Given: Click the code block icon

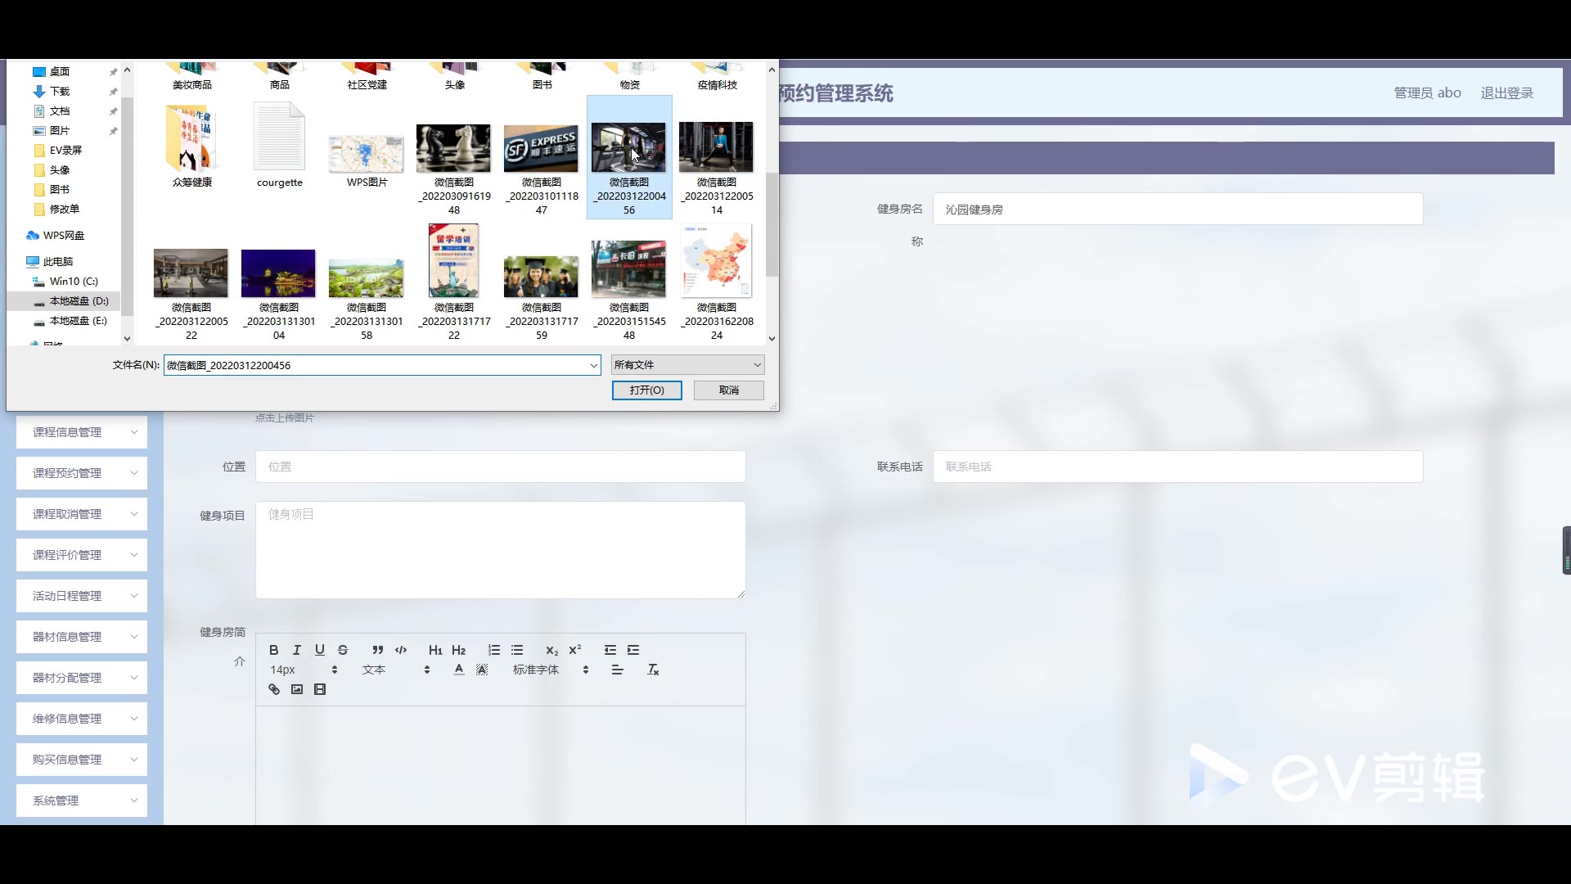Looking at the screenshot, I should coord(401,650).
